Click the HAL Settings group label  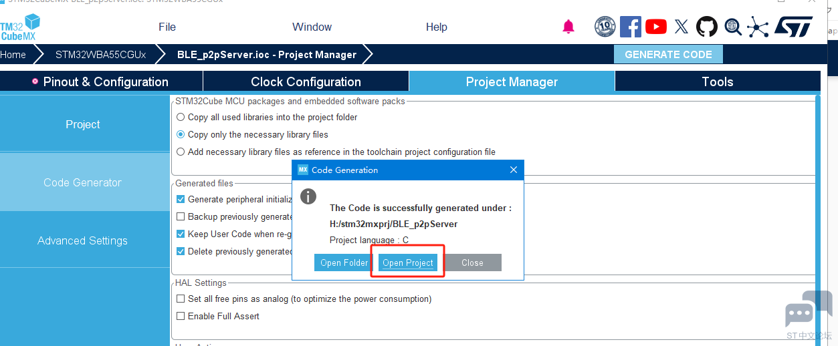[x=201, y=283]
